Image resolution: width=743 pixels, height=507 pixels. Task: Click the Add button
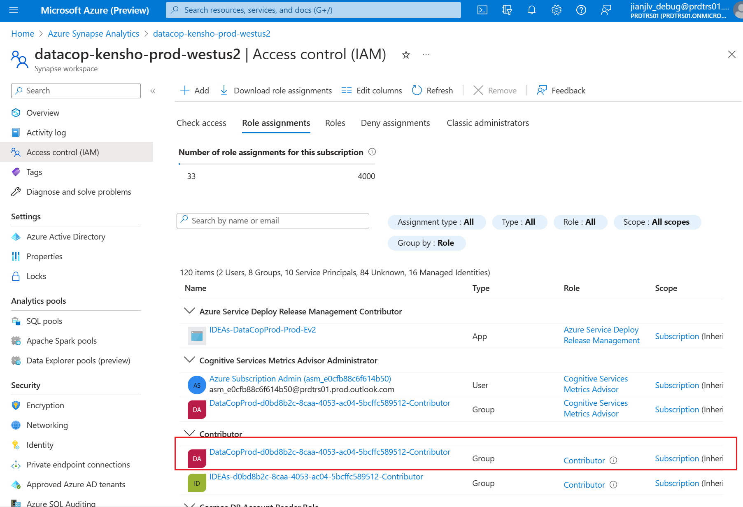coord(194,91)
